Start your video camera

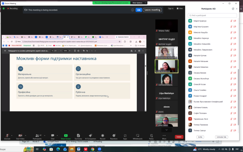click(20, 136)
